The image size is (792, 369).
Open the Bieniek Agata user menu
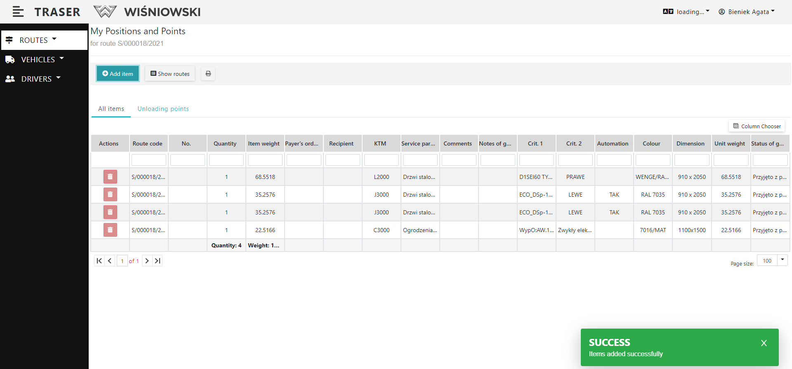[x=747, y=12]
